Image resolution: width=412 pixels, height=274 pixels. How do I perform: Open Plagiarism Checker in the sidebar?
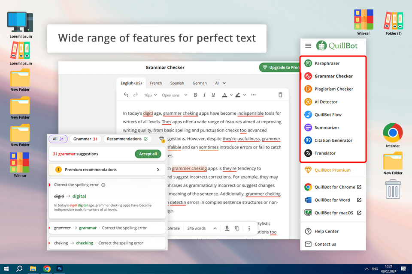333,89
